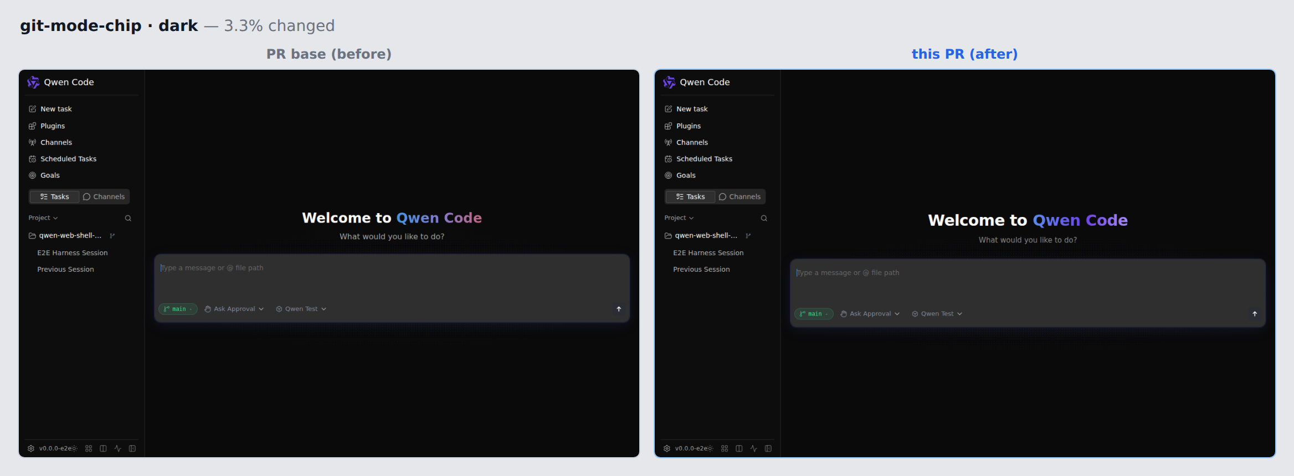Click the Qwen Code logo in the before panel
Viewport: 1294px width, 476px height.
[x=33, y=82]
